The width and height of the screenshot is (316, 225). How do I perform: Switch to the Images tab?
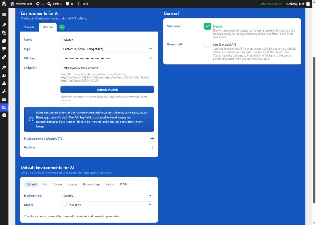click(72, 184)
